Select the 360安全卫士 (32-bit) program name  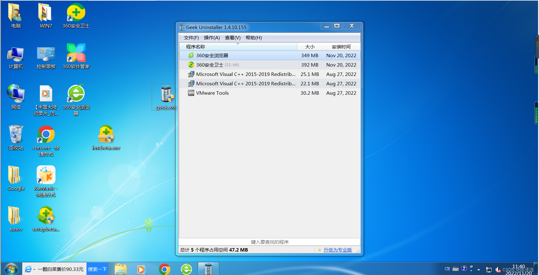(217, 65)
